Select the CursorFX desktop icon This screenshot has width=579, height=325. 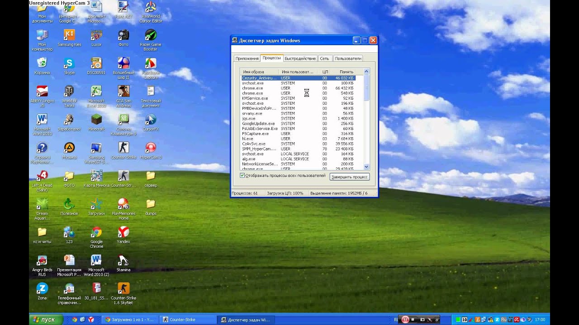pyautogui.click(x=151, y=122)
